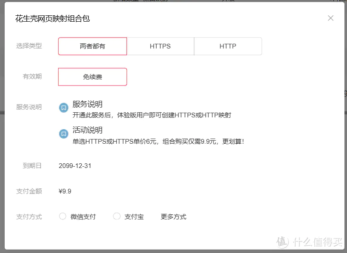Viewport: 347px width, 253px height.
Task: Open 更多方式 payment methods
Action: [173, 217]
